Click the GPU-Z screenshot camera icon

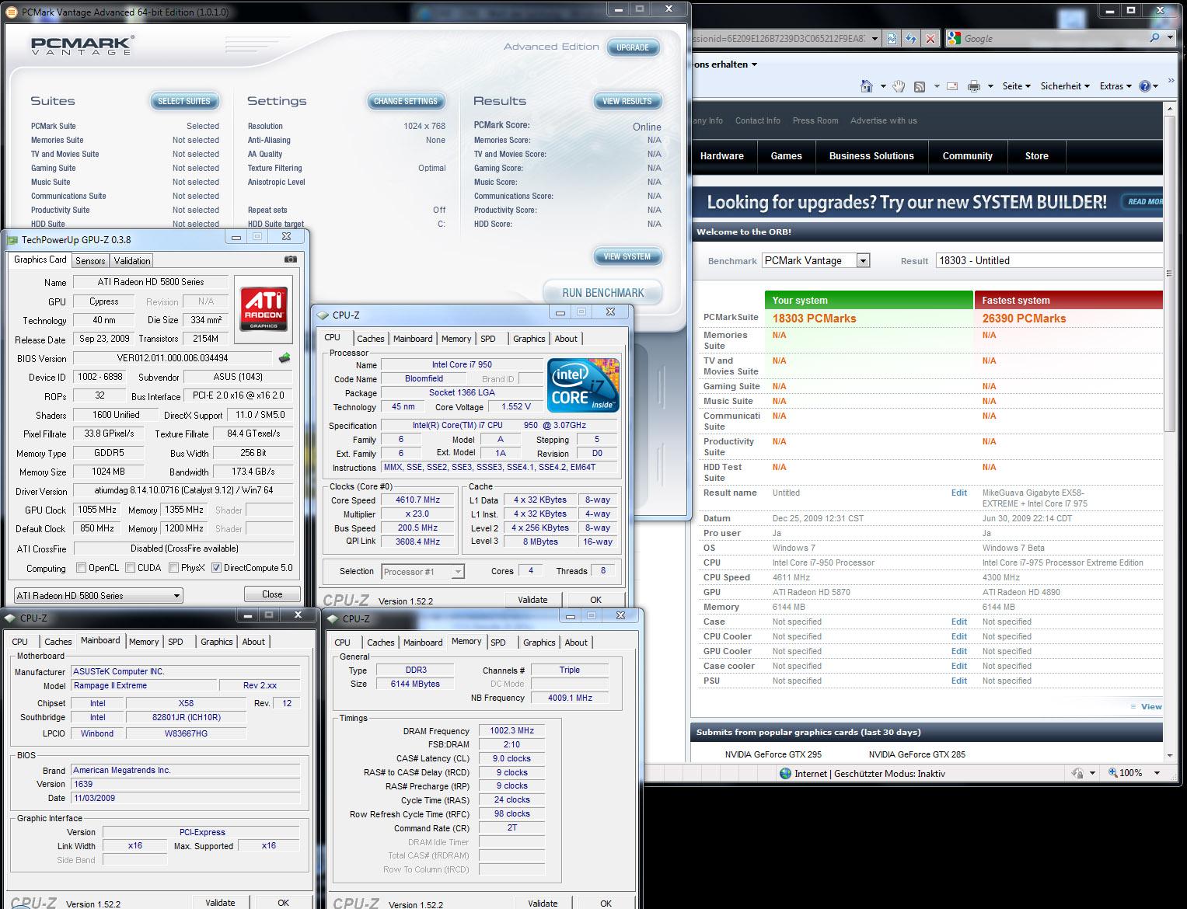290,259
